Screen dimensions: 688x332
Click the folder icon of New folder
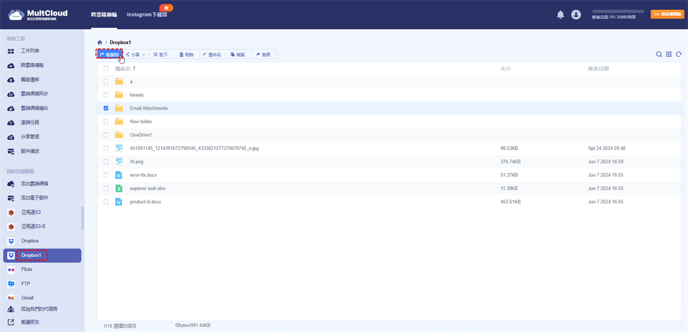[x=119, y=121]
